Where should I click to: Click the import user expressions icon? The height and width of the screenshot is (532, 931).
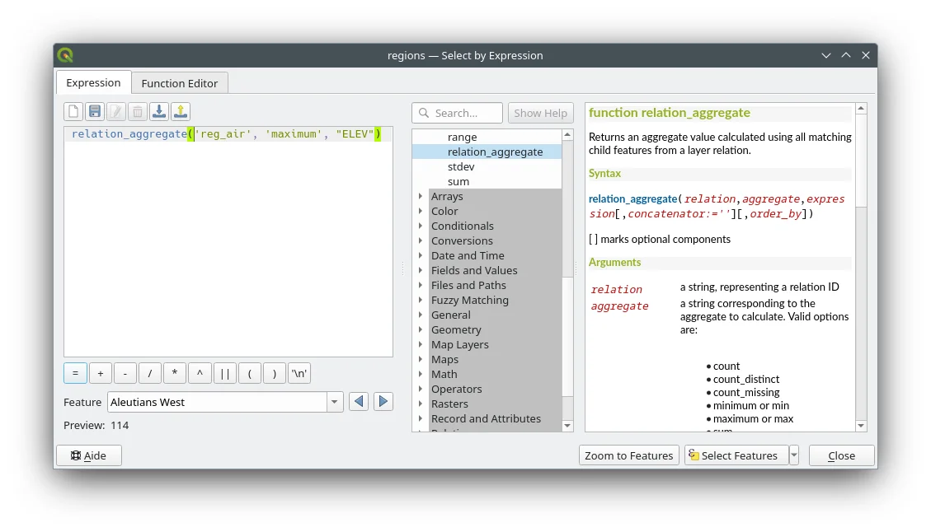pos(159,112)
